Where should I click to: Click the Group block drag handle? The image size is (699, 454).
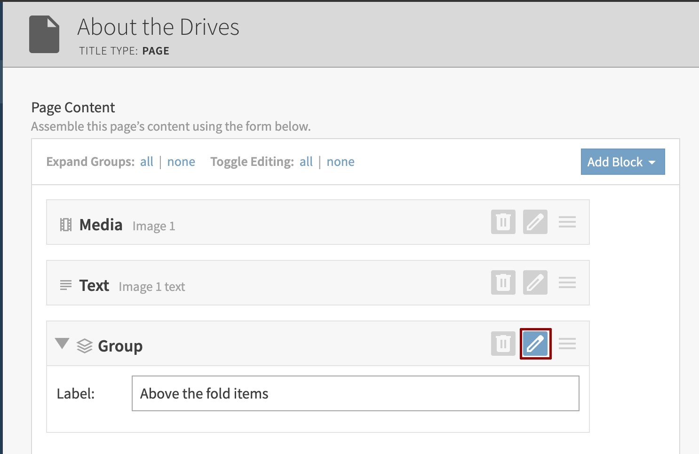567,344
